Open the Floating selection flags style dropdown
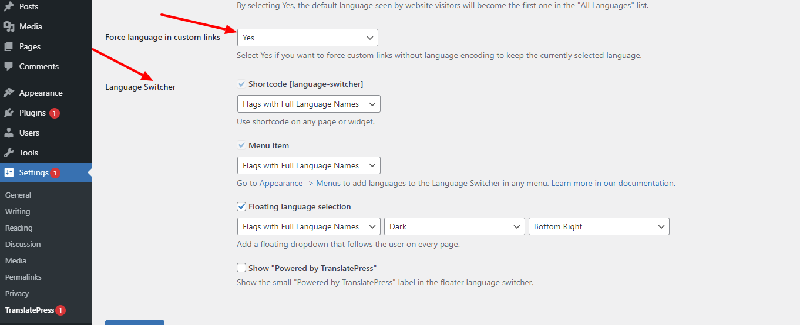The width and height of the screenshot is (800, 325). (309, 226)
